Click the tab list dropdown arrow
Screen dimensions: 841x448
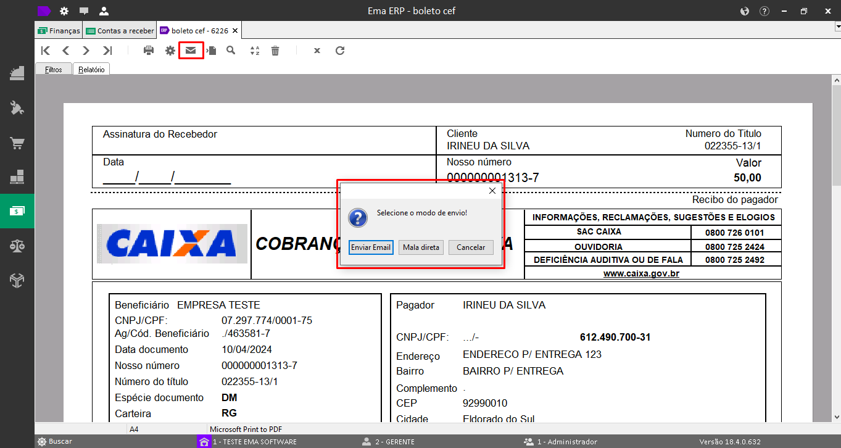[838, 28]
